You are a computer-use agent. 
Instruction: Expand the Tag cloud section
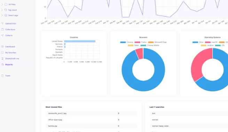[x=2, y=10]
